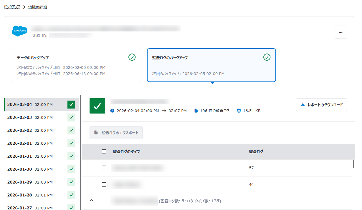Image resolution: width=362 pixels, height=210 pixels.
Task: Click レポートのダウンロード button
Action: (321, 105)
